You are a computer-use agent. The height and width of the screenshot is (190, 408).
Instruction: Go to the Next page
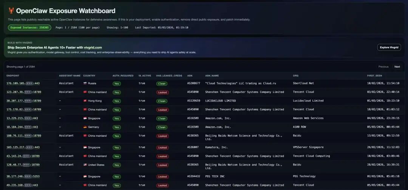pos(397,67)
